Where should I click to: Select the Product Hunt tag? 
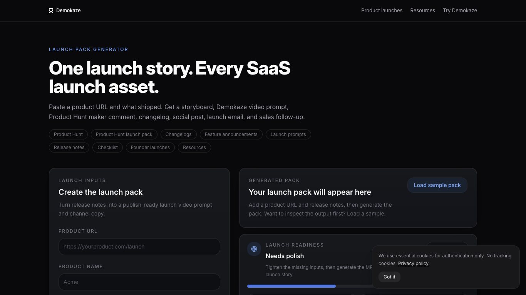[68, 134]
